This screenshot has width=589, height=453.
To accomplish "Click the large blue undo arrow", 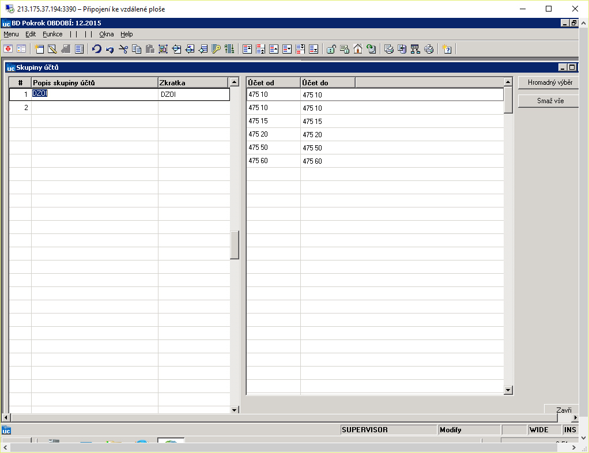I will (97, 49).
